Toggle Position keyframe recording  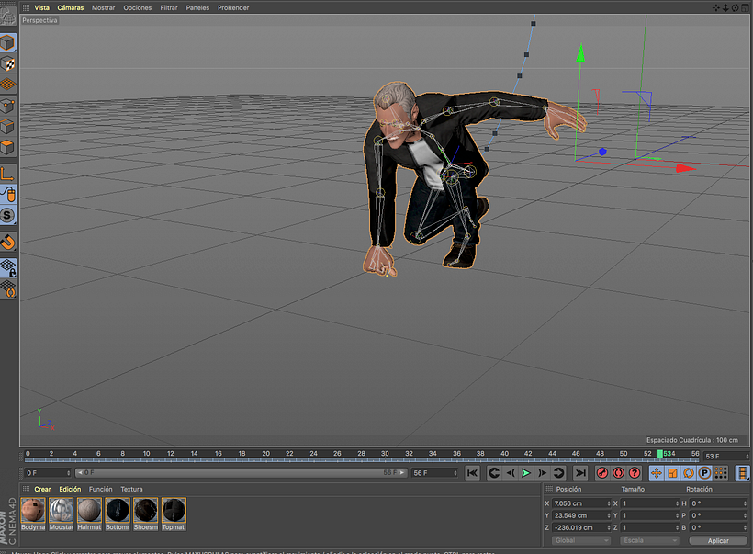click(x=657, y=473)
